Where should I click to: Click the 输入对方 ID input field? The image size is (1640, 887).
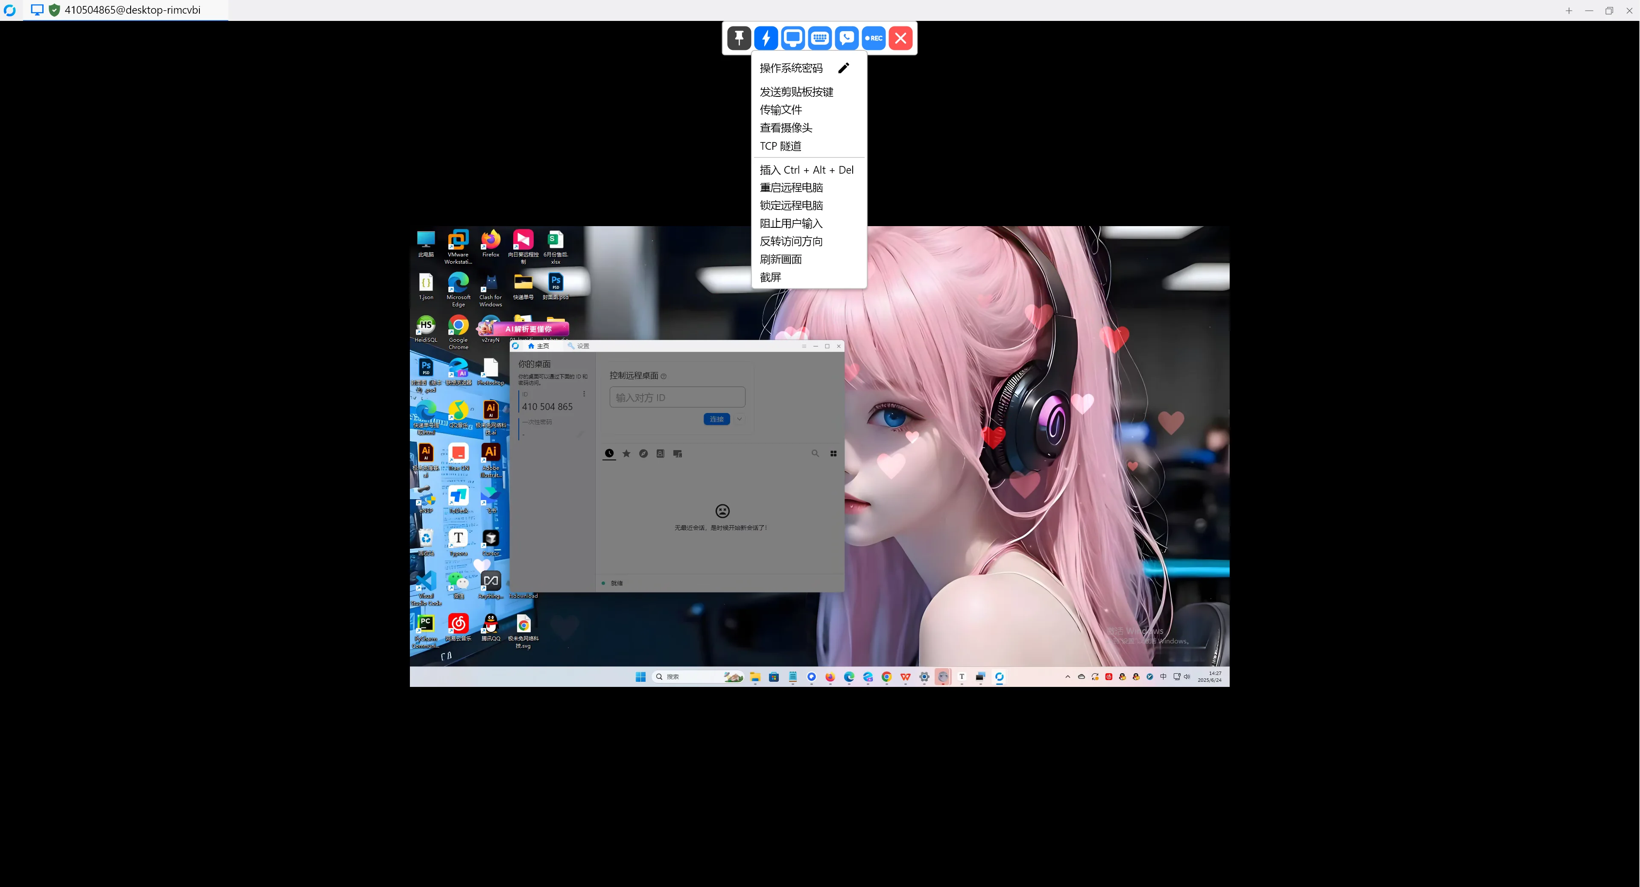click(x=677, y=397)
